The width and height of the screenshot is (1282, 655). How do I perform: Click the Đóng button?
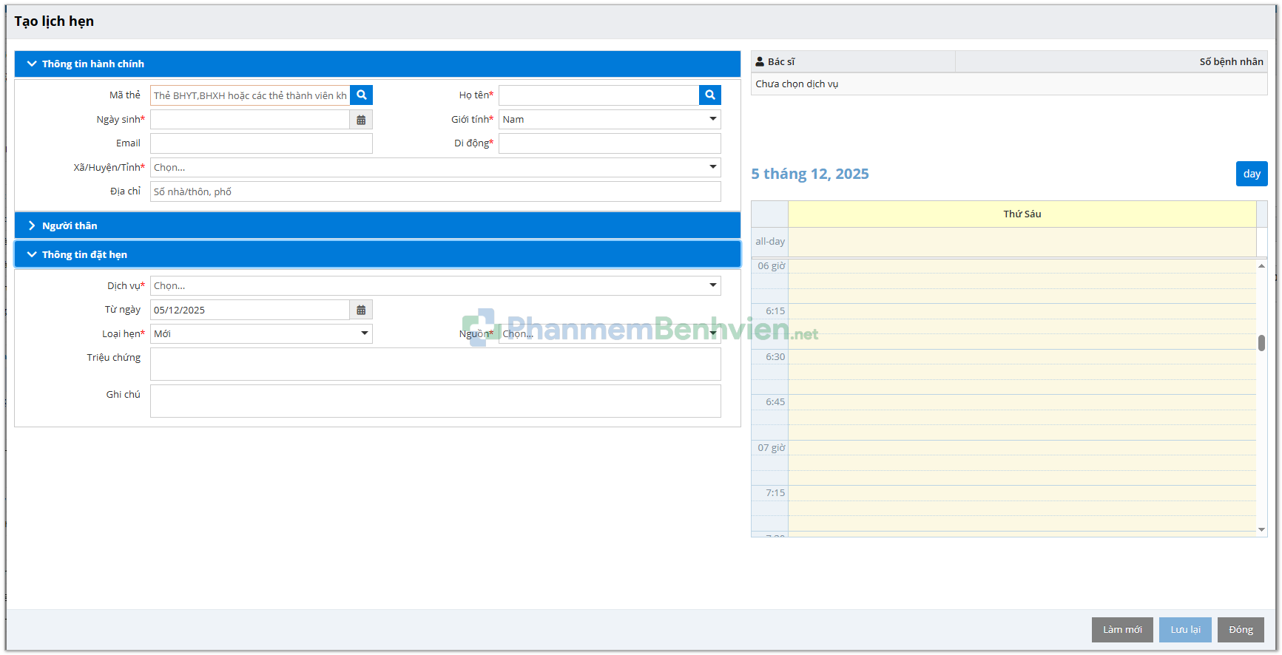click(x=1241, y=630)
